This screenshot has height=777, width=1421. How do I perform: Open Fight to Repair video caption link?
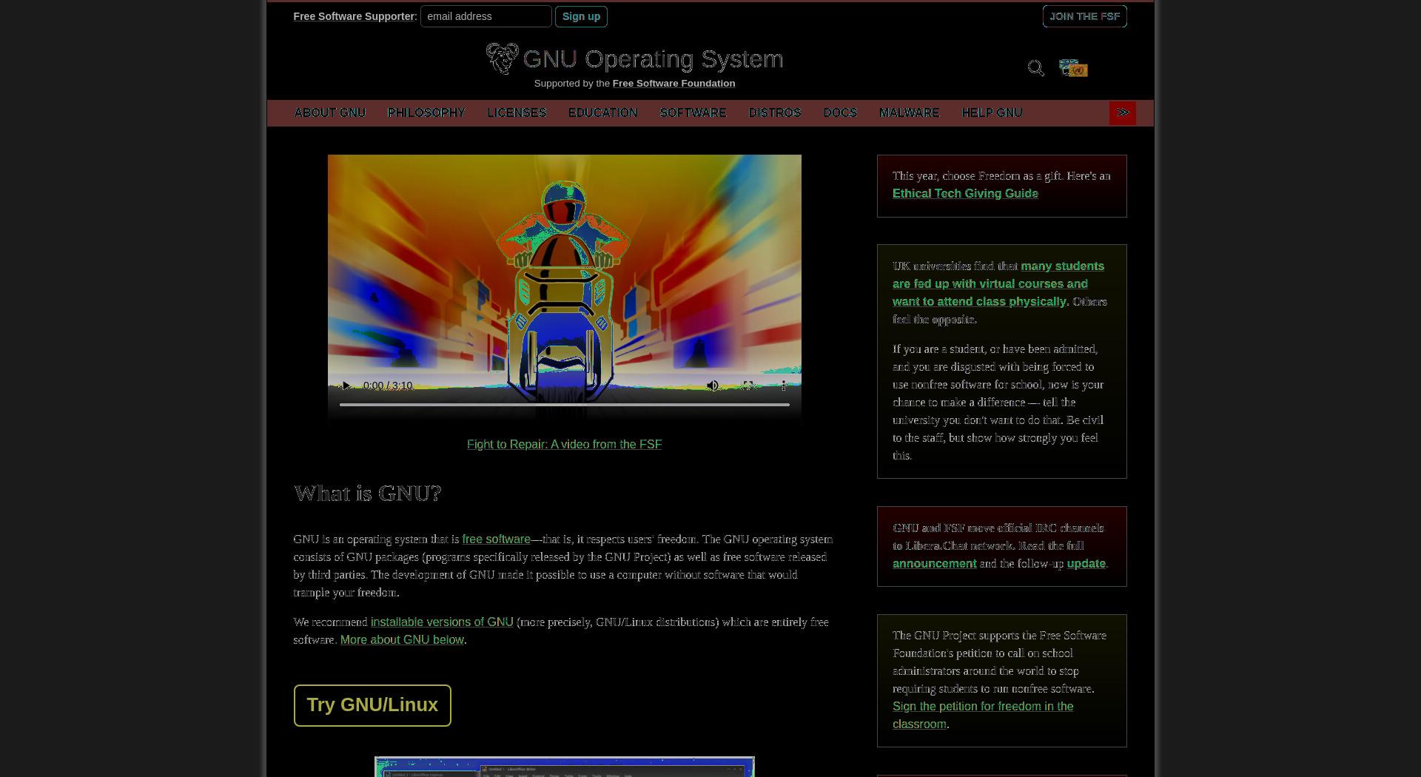point(564,444)
